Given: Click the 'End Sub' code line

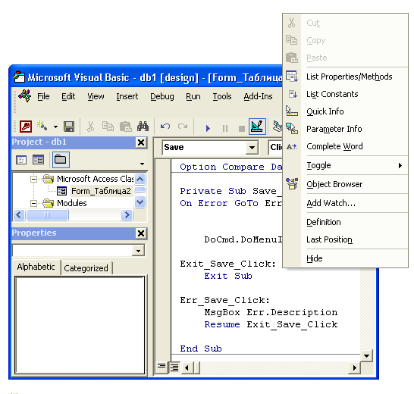Looking at the screenshot, I should pyautogui.click(x=201, y=349).
